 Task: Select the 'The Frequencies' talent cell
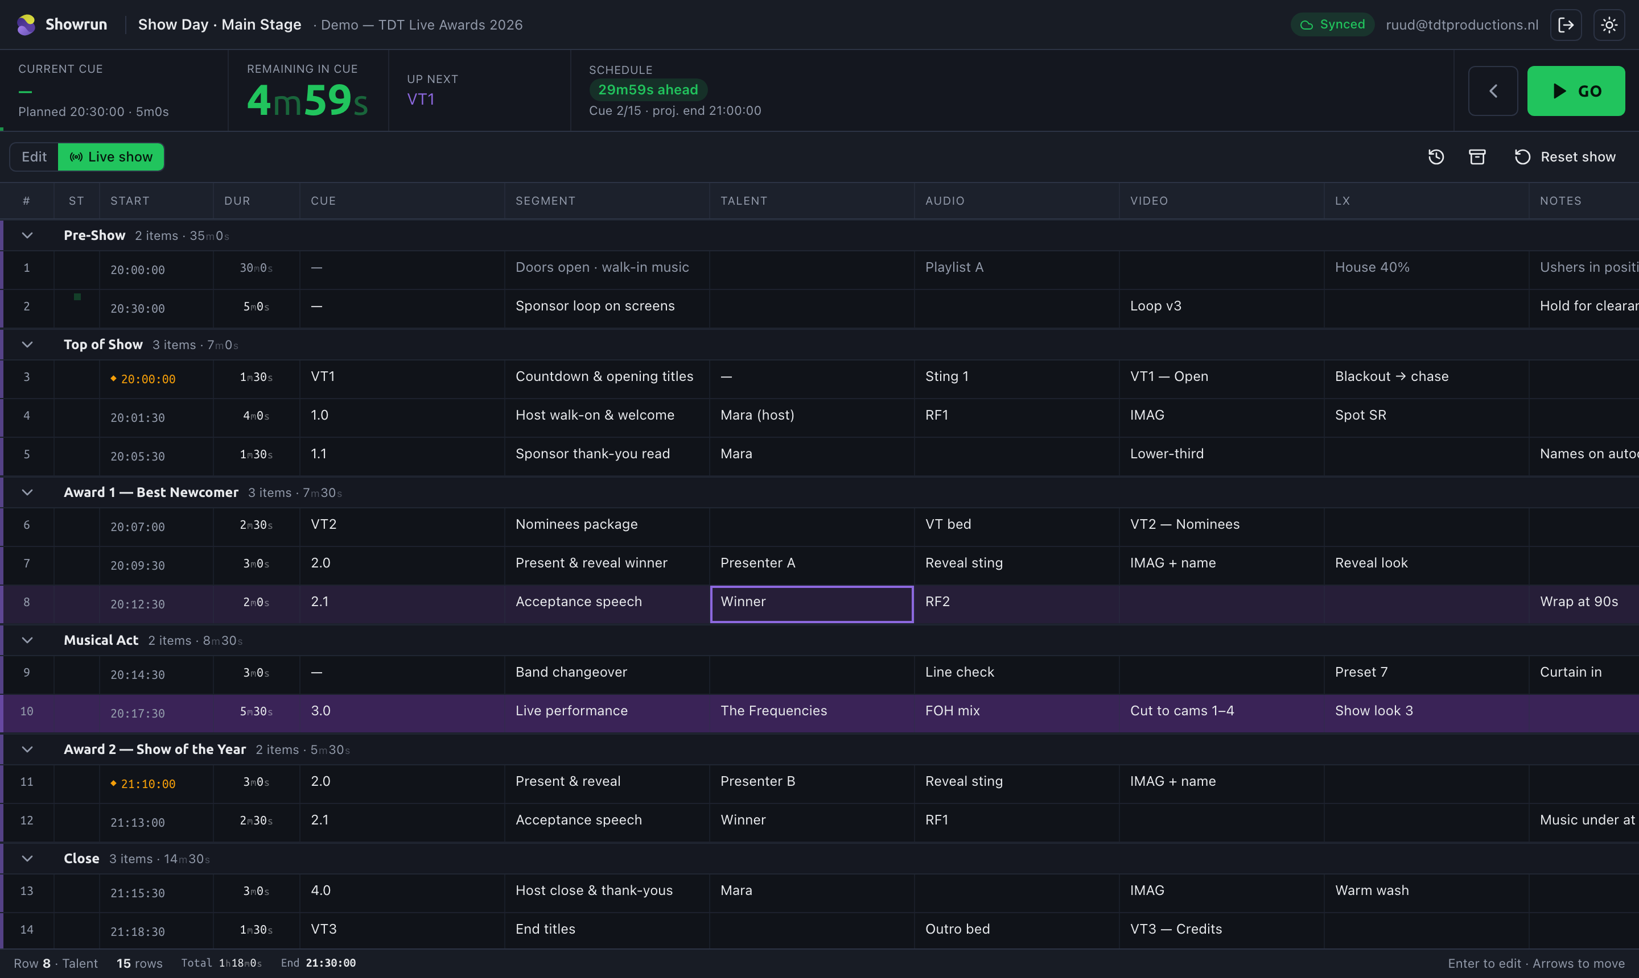(812, 713)
